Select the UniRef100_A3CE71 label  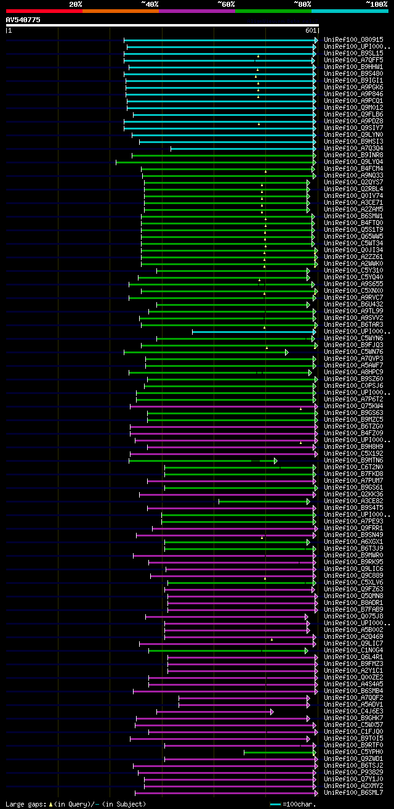[353, 202]
